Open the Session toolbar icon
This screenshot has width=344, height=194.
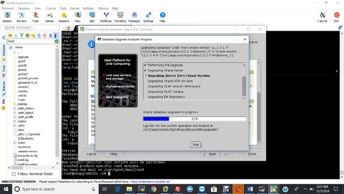(x=7, y=17)
